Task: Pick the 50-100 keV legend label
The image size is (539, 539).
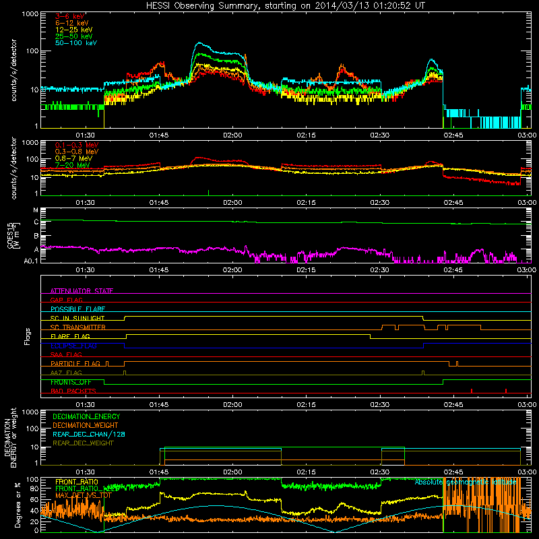Action: 76,43
